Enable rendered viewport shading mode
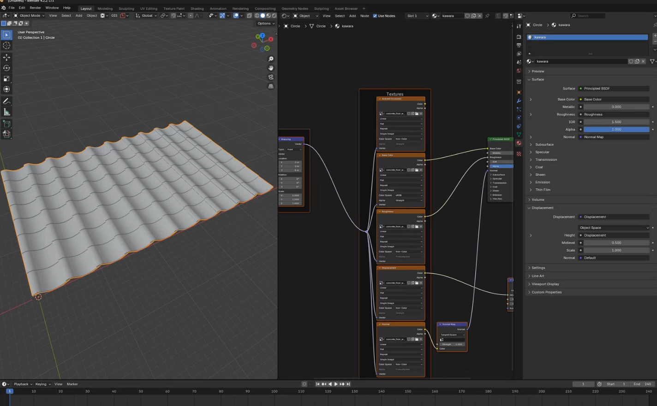The image size is (657, 406). point(274,16)
